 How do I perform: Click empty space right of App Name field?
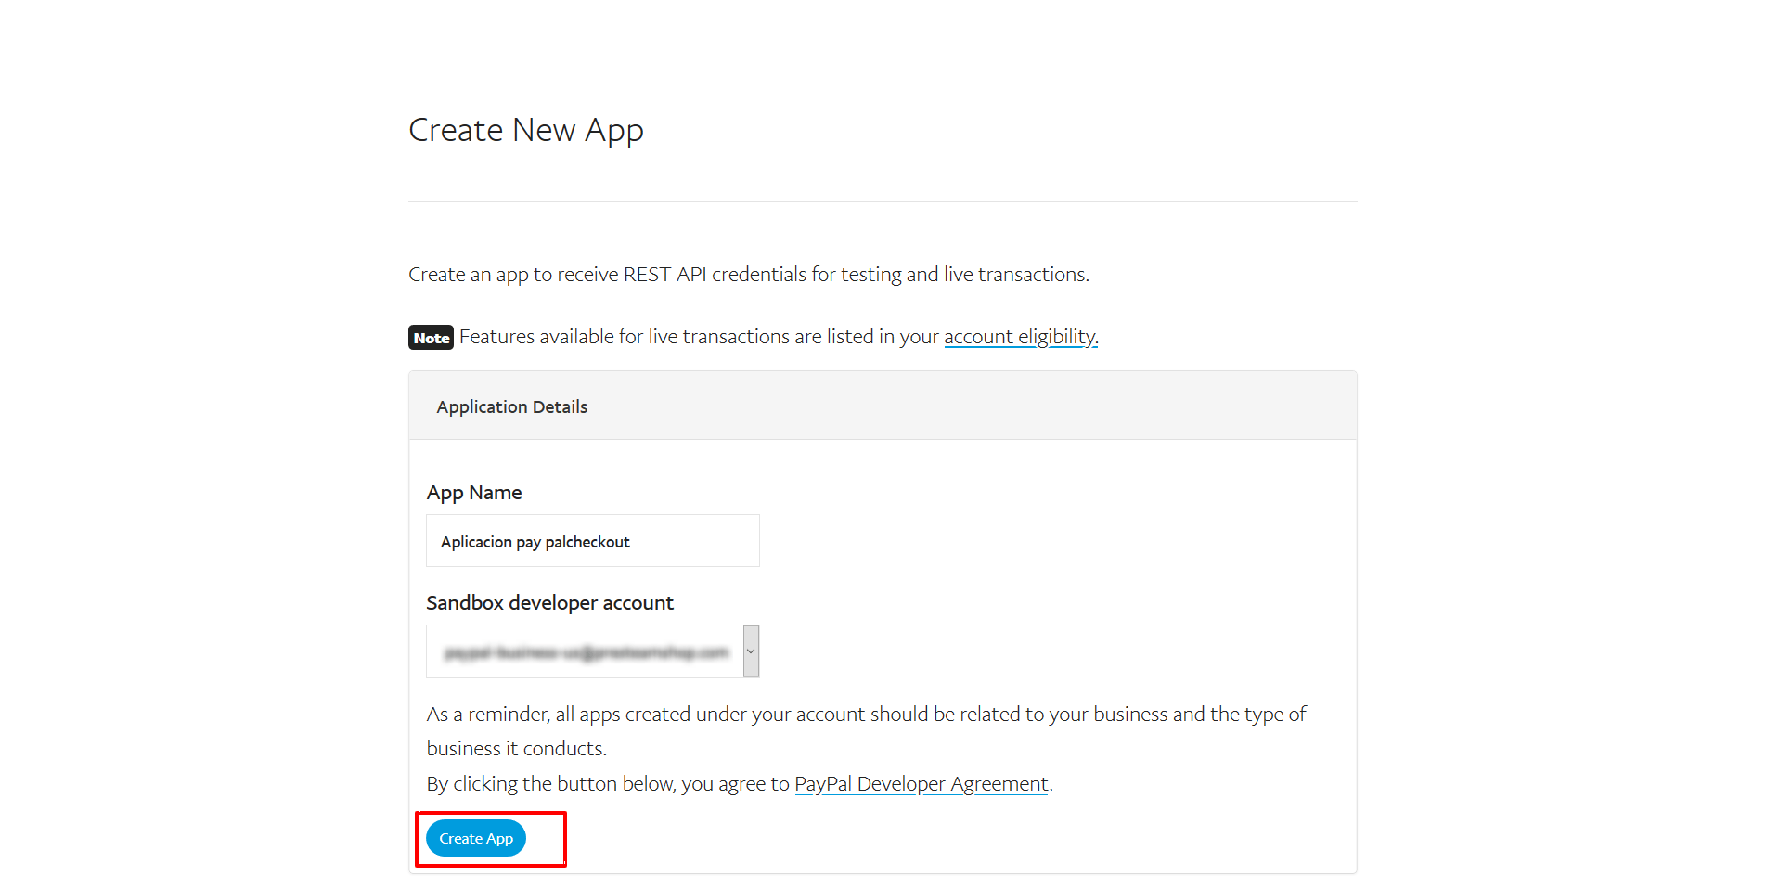click(x=1021, y=541)
